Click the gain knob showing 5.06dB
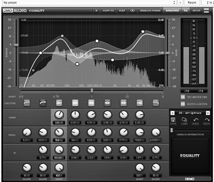The image size is (214, 182). click(x=140, y=115)
